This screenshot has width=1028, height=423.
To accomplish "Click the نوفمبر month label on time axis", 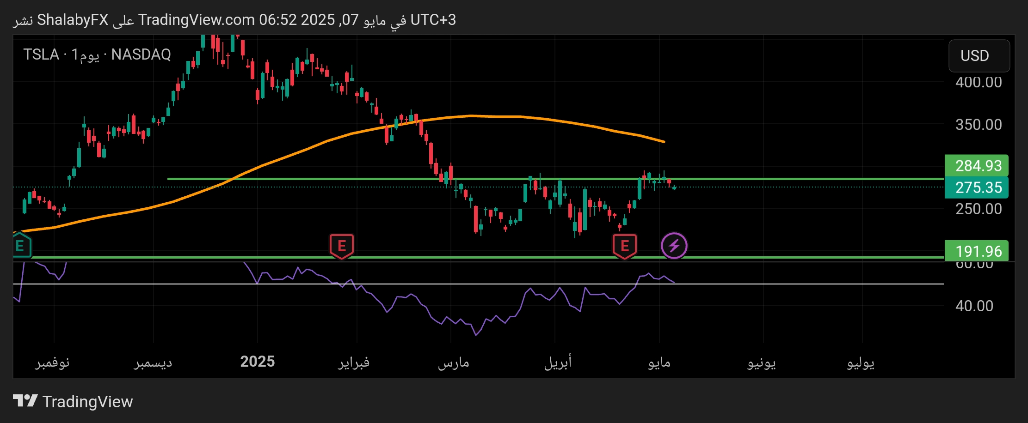I will coord(52,362).
